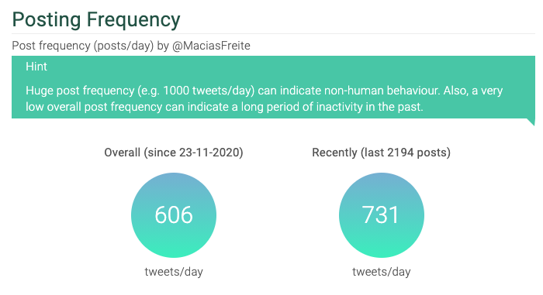The height and width of the screenshot is (295, 543).
Task: Click the @MaciasFreite username text
Action: pyautogui.click(x=211, y=46)
